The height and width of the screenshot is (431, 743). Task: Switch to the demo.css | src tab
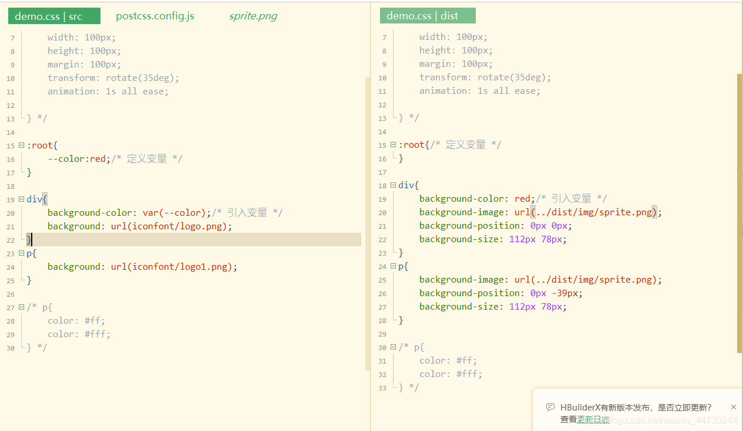click(53, 16)
